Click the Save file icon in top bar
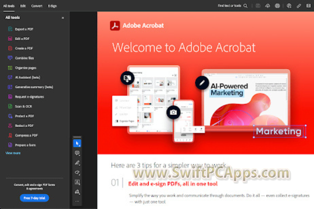 point(258,6)
